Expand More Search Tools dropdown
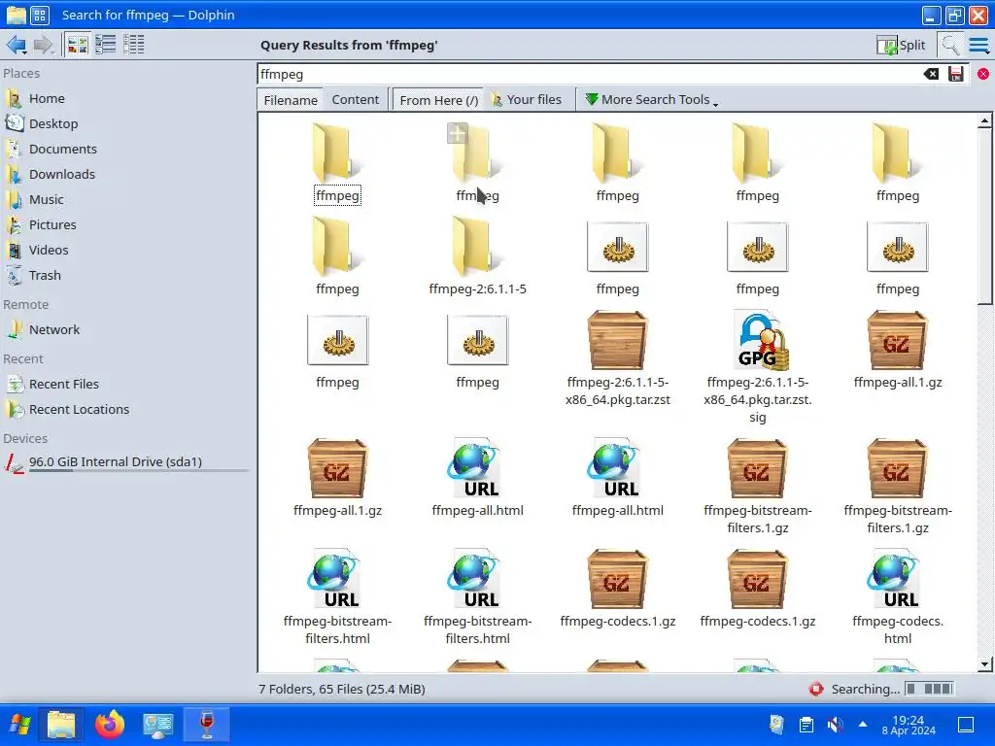Screen dimensions: 995x746 (651, 100)
